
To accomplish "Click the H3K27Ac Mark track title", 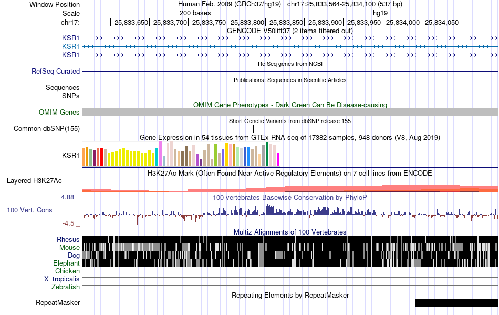I will (290, 173).
